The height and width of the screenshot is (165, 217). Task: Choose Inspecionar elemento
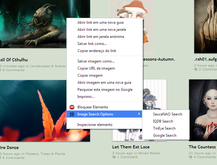[x=105, y=125]
